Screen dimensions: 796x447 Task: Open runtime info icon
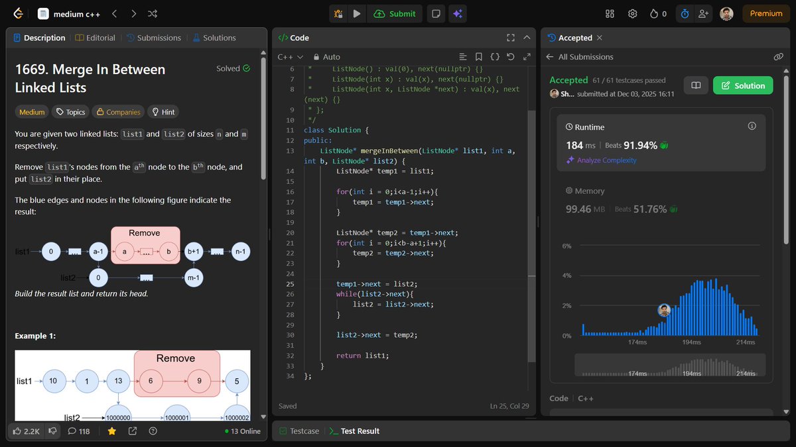pos(752,126)
